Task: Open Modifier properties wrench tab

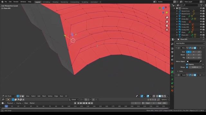Action: [x=172, y=72]
